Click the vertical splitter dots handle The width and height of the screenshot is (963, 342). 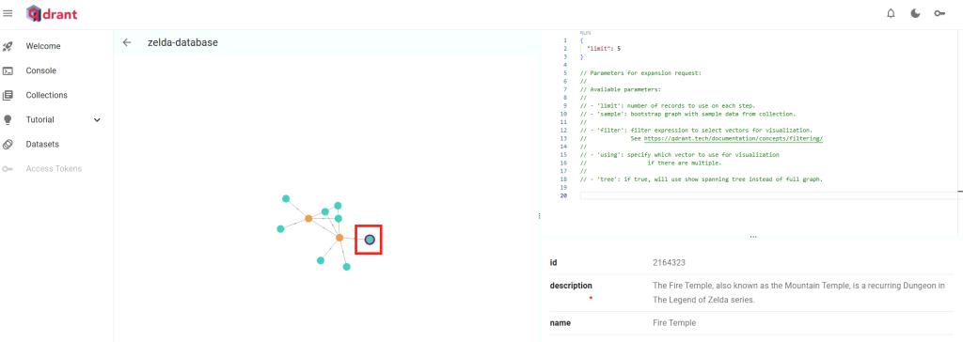(x=539, y=216)
